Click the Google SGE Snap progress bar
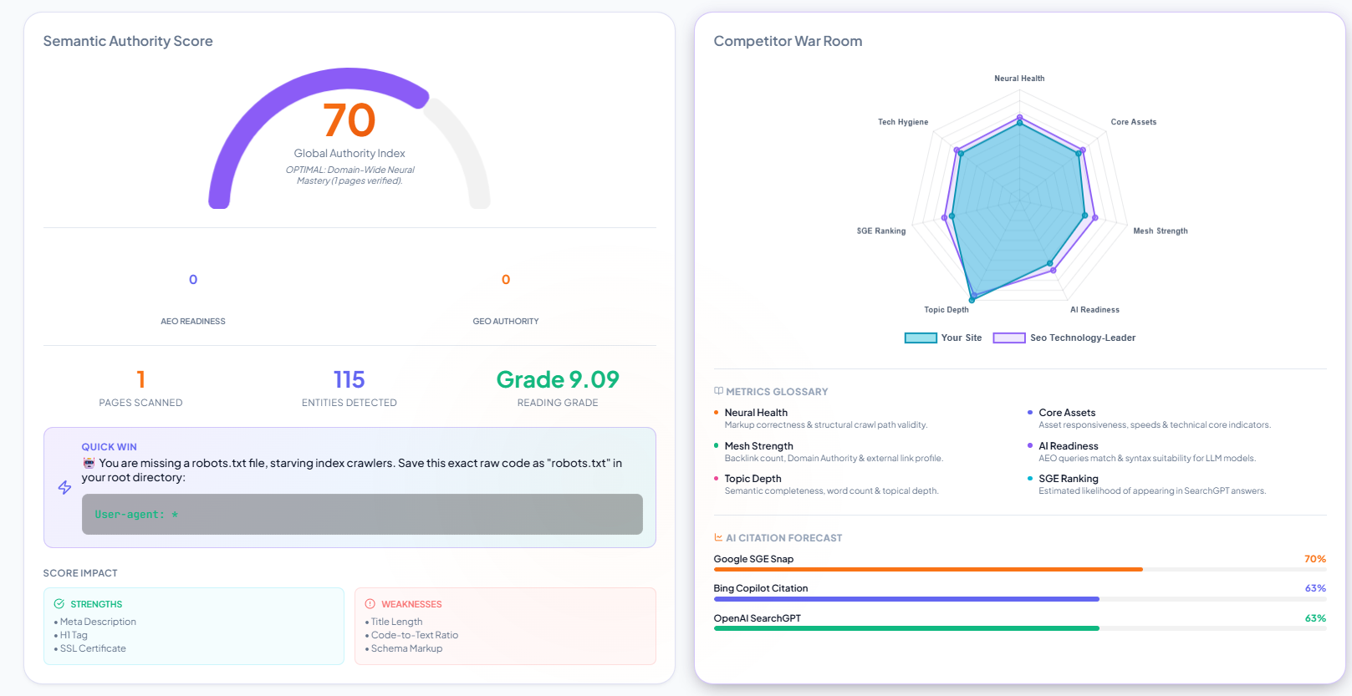Image resolution: width=1352 pixels, height=696 pixels. pyautogui.click(x=1020, y=569)
